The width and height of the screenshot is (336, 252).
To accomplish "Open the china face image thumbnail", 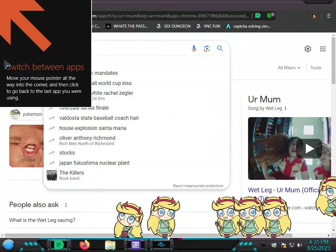I will coord(26,146).
